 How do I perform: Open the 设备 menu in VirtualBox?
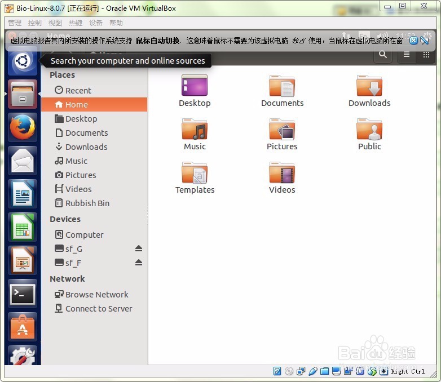pos(96,23)
